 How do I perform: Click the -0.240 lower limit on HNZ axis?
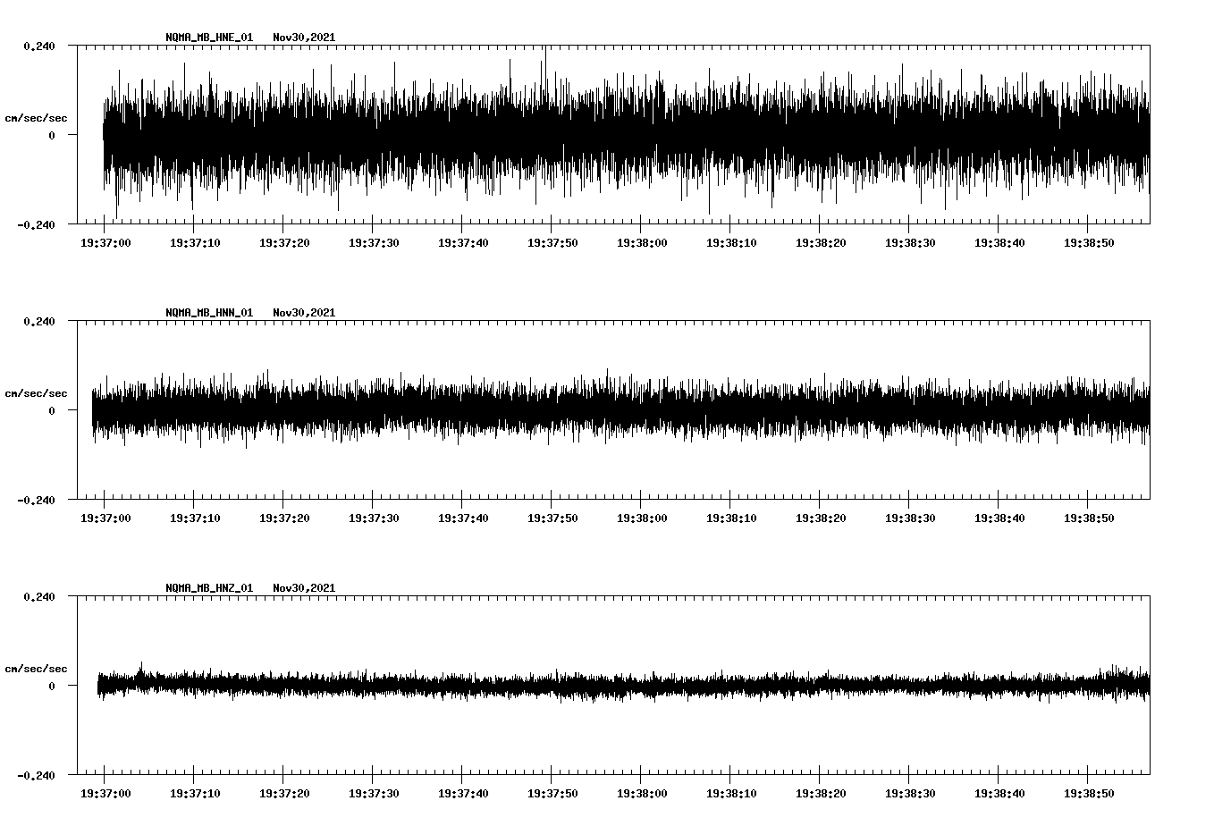pos(36,776)
